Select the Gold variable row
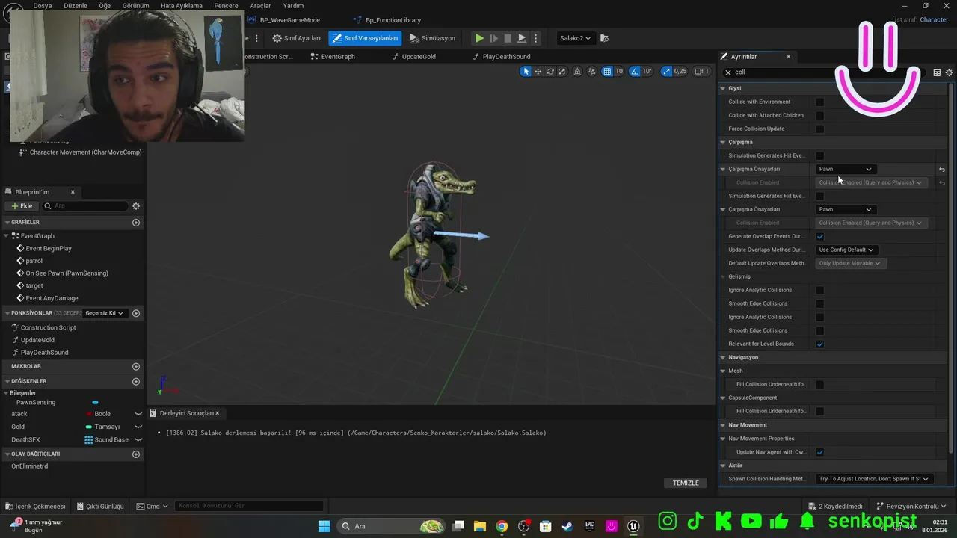Viewport: 957px width, 538px height. pos(72,427)
